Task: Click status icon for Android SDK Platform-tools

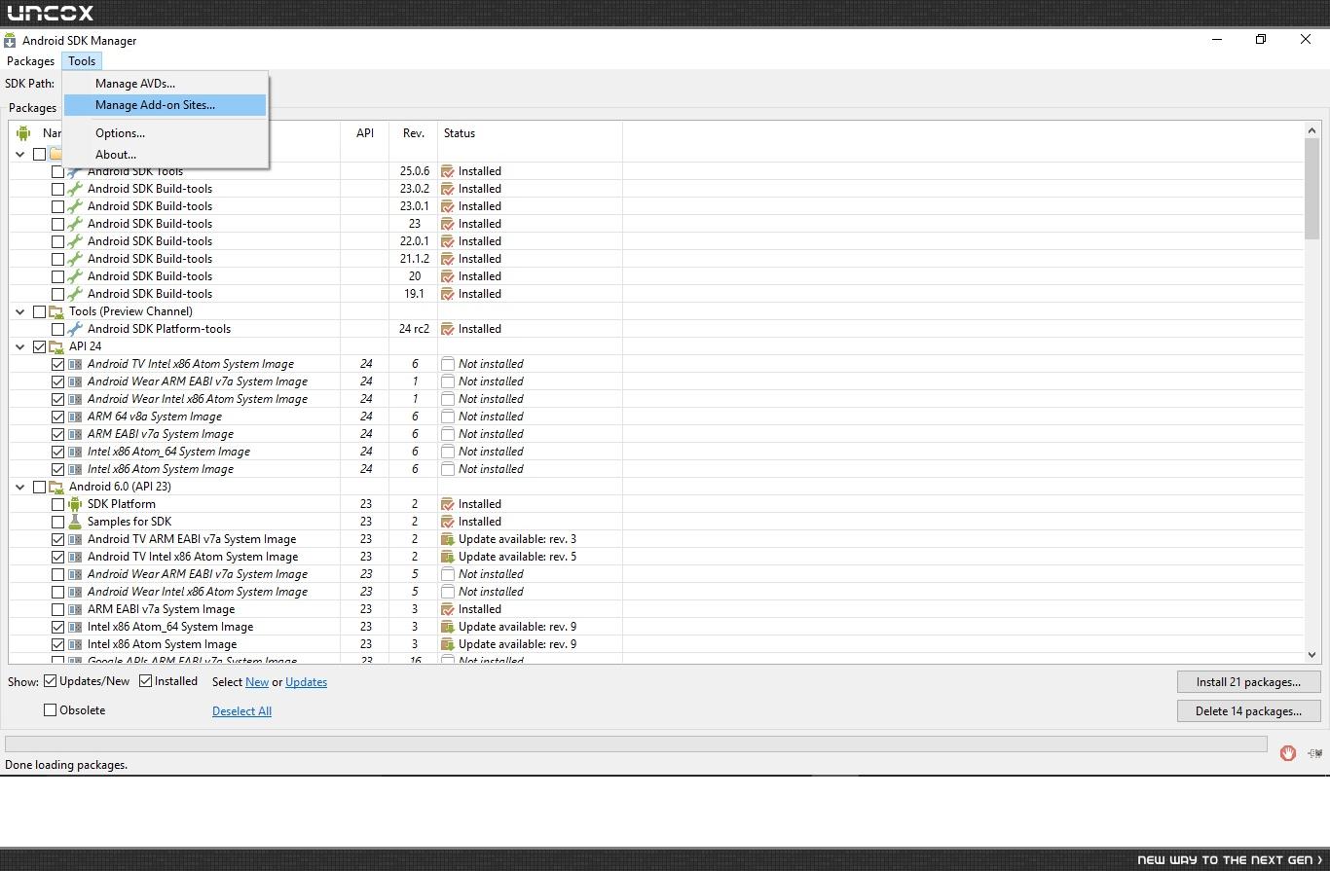Action: pyautogui.click(x=448, y=329)
